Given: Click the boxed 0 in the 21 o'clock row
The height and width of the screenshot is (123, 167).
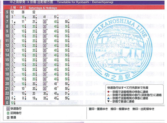Looking at the screenshot, I should point(12,88).
